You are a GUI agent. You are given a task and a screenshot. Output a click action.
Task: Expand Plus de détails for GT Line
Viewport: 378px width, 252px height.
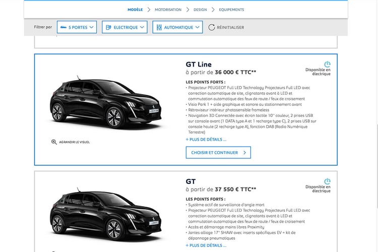coord(206,139)
